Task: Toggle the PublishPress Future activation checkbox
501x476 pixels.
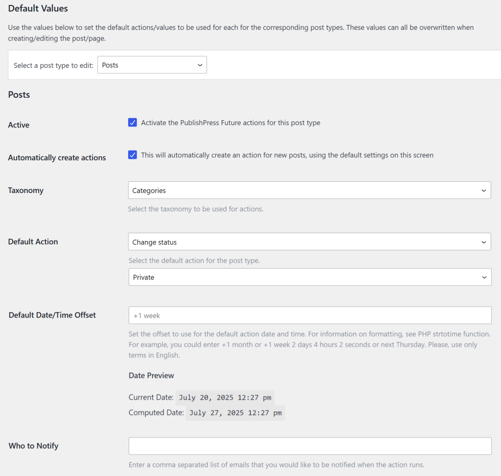Action: (x=133, y=122)
